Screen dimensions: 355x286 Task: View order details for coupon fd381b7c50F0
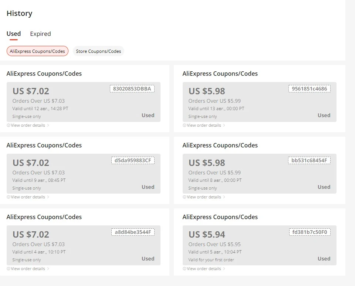tap(204, 269)
